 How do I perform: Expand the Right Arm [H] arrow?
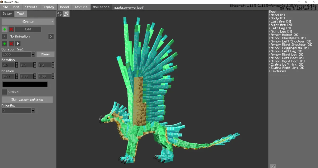(x=270, y=25)
